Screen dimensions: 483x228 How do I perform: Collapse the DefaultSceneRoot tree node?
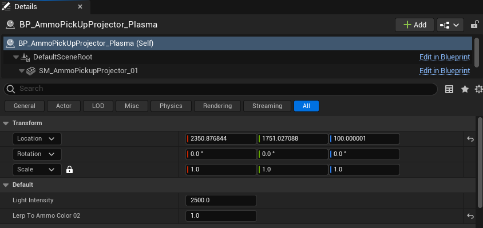tap(16, 57)
